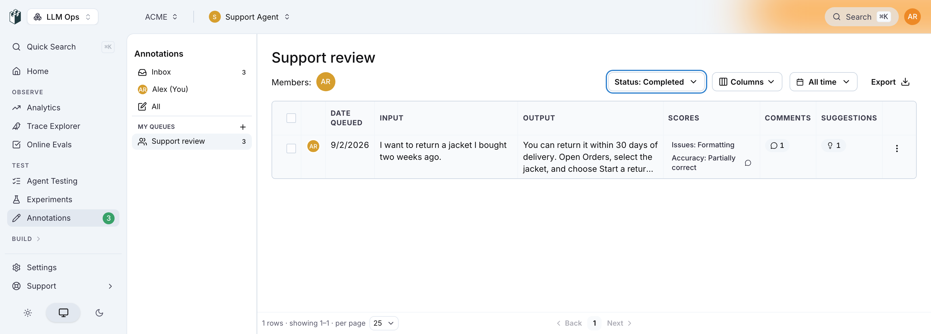Open the row's three-dot actions menu
The image size is (931, 334).
(897, 149)
